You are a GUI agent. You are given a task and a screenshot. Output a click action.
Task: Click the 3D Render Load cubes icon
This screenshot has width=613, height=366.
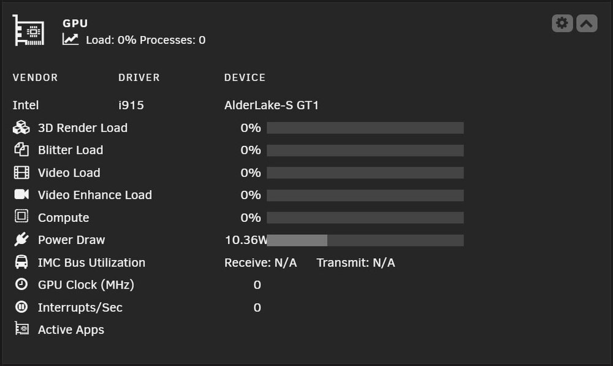click(x=21, y=128)
